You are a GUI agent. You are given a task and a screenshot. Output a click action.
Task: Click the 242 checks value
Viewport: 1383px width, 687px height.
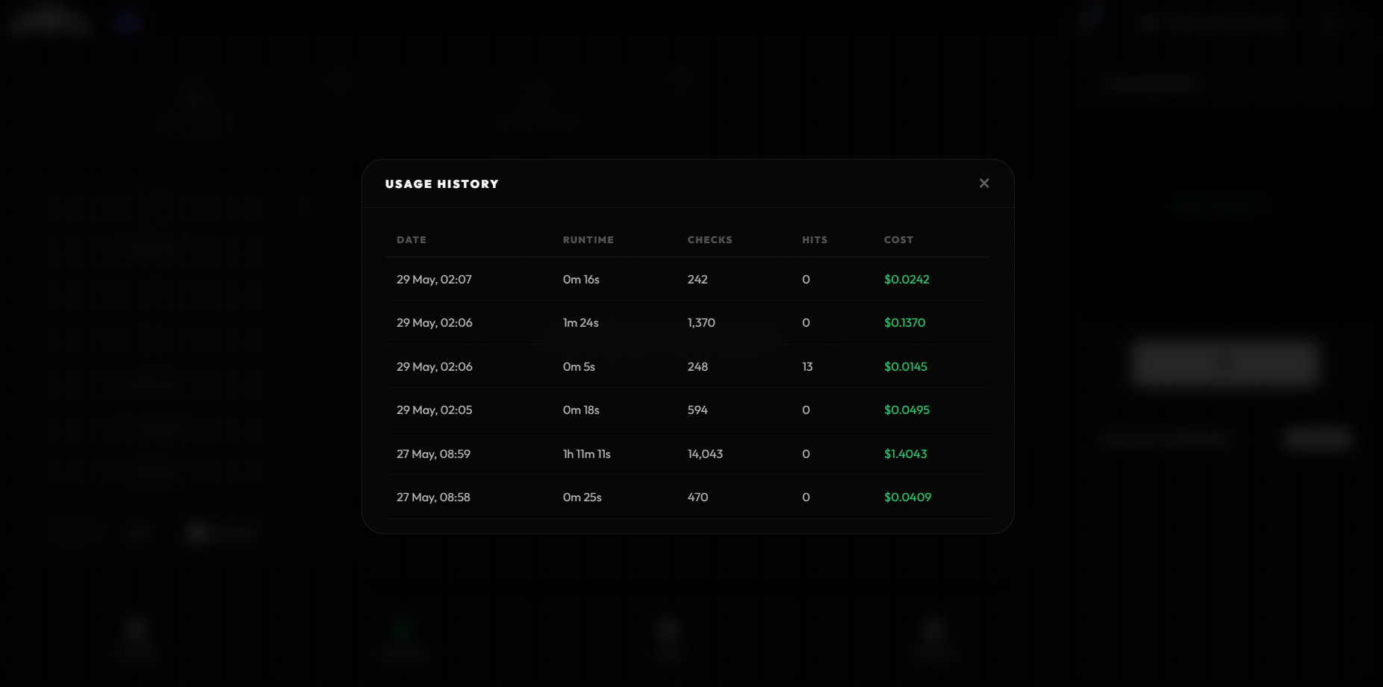tap(697, 280)
